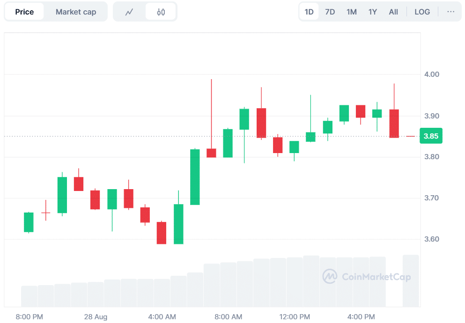The width and height of the screenshot is (465, 323).
Task: Select the 1D time range
Action: point(309,12)
